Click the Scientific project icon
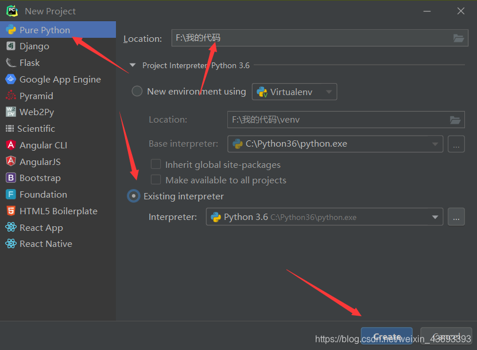 tap(10, 128)
